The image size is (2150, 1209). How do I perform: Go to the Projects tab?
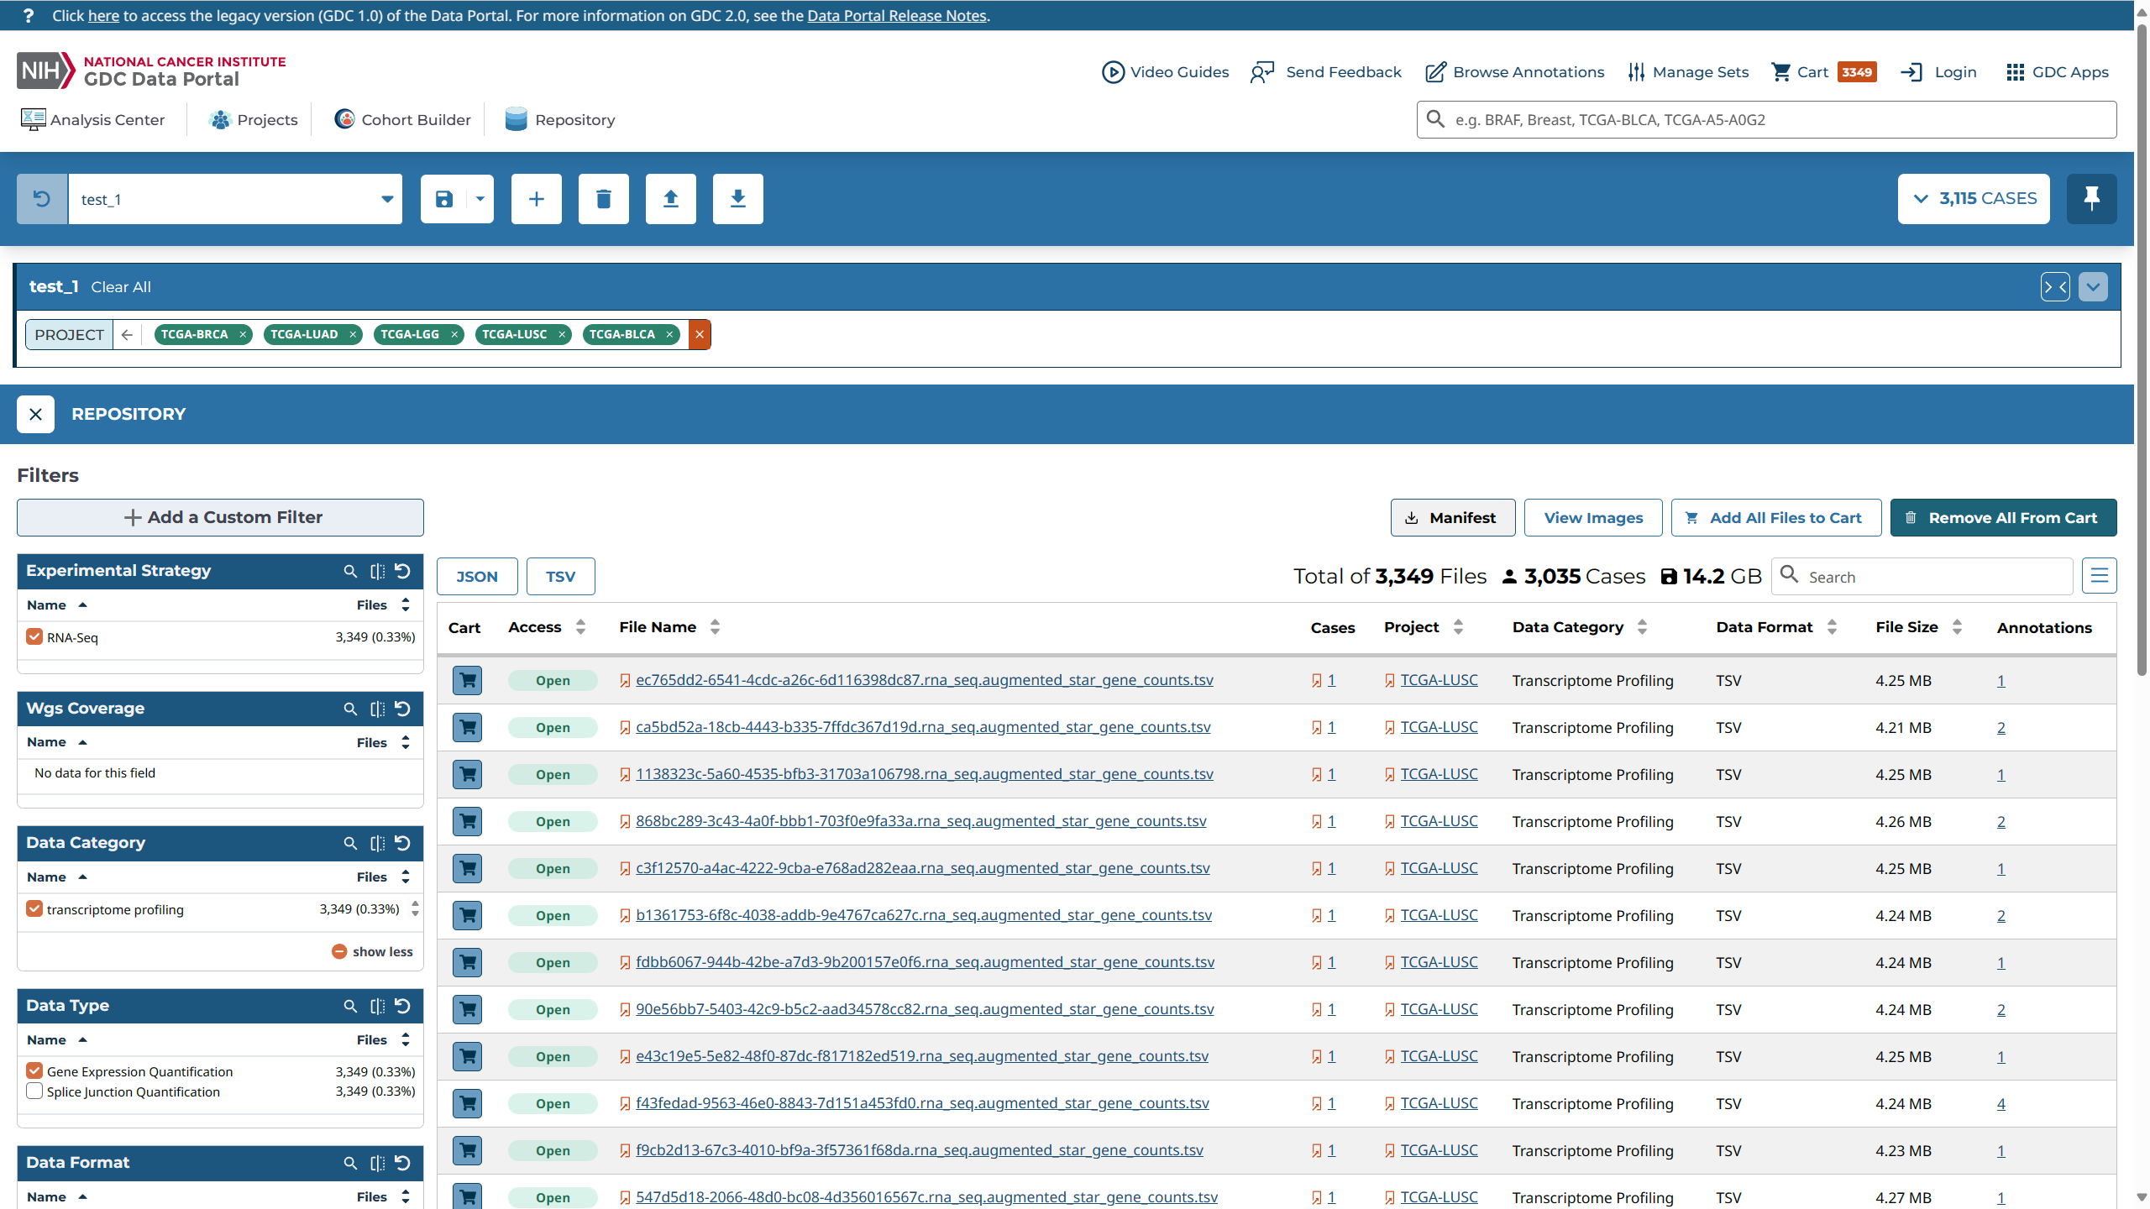(253, 120)
